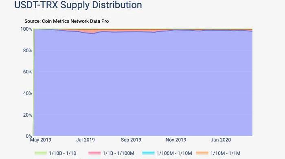Select the Nov 2019 x-axis label
Viewport: 285px width, 159px height.
coord(176,140)
